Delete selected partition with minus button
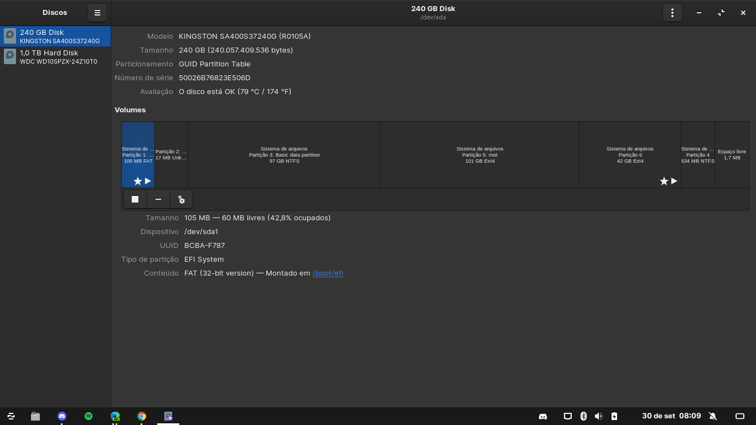The image size is (756, 425). [158, 199]
